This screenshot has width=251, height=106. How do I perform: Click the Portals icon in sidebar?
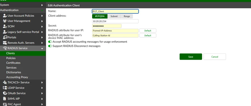point(5,37)
